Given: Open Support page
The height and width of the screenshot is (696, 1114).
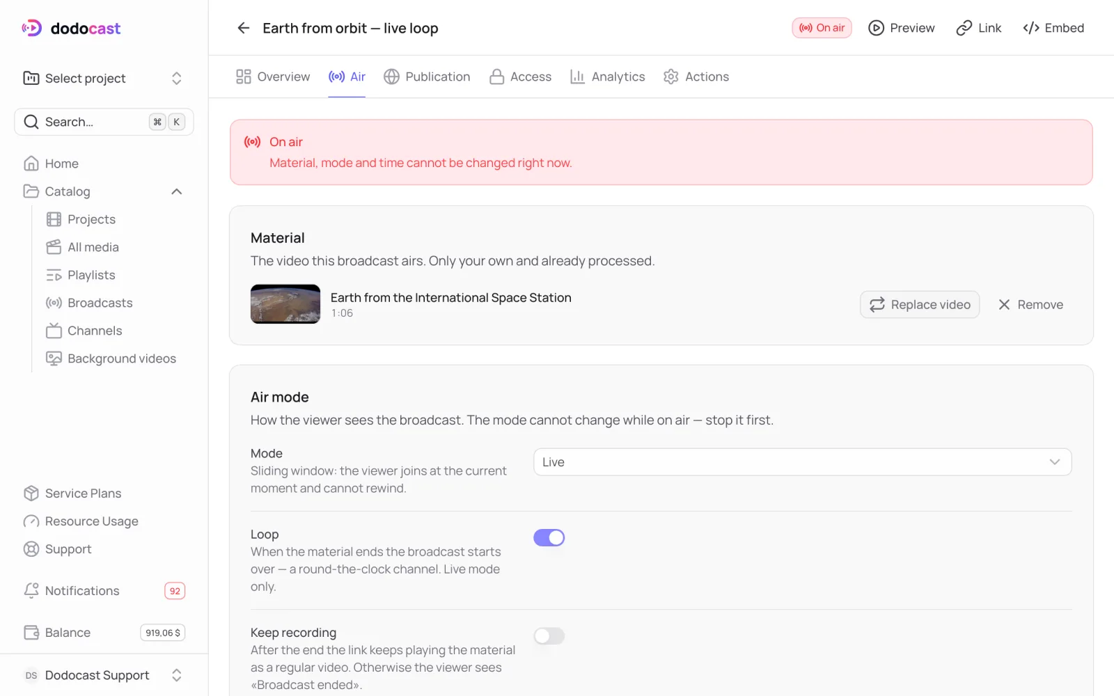Looking at the screenshot, I should 104,549.
